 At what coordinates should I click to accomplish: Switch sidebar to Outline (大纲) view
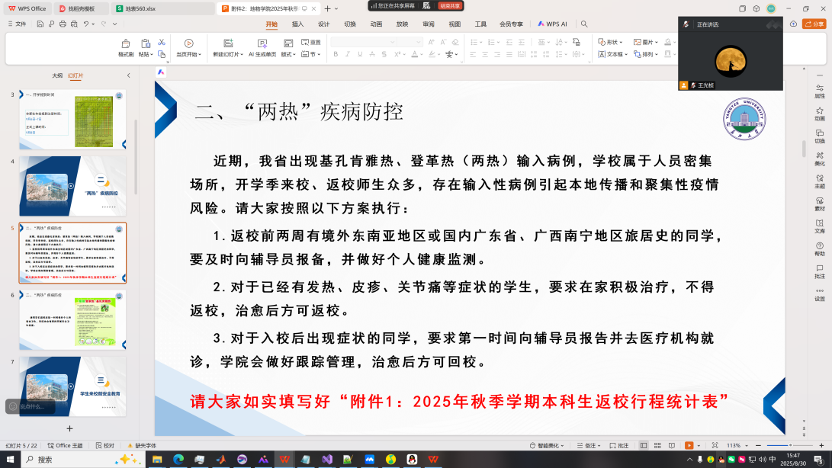tap(57, 75)
